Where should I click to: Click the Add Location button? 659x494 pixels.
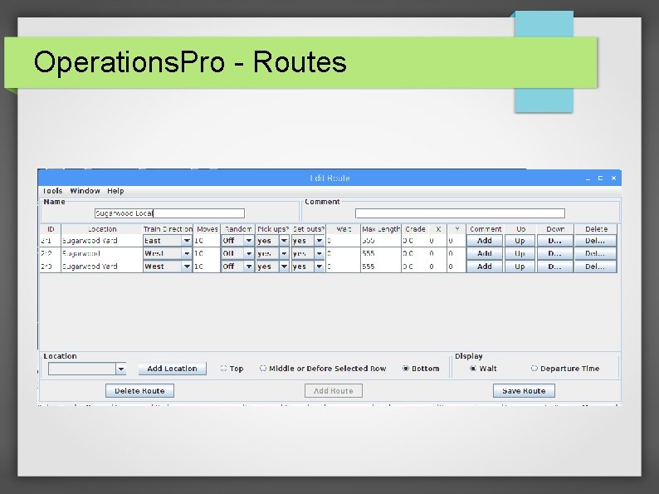pos(173,369)
